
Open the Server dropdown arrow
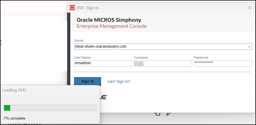pos(249,47)
